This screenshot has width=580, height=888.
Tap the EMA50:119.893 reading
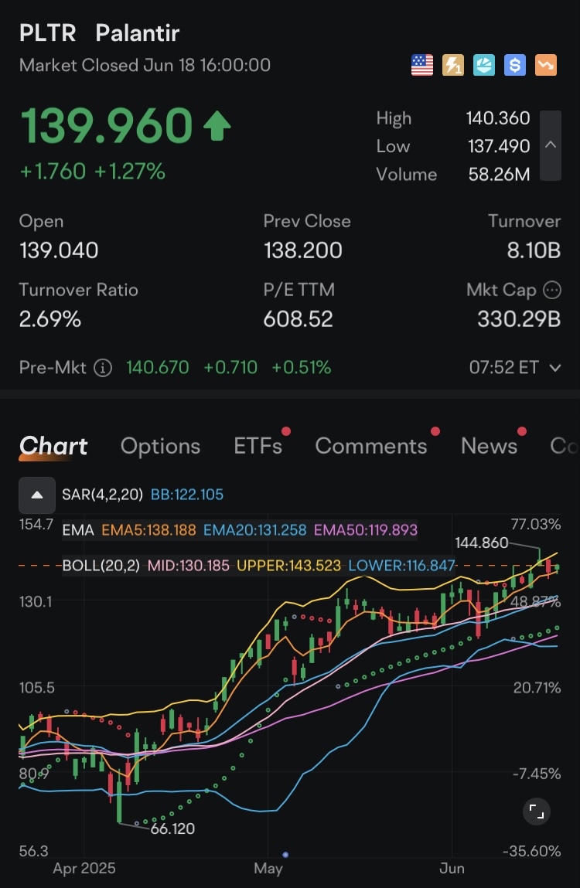click(366, 530)
